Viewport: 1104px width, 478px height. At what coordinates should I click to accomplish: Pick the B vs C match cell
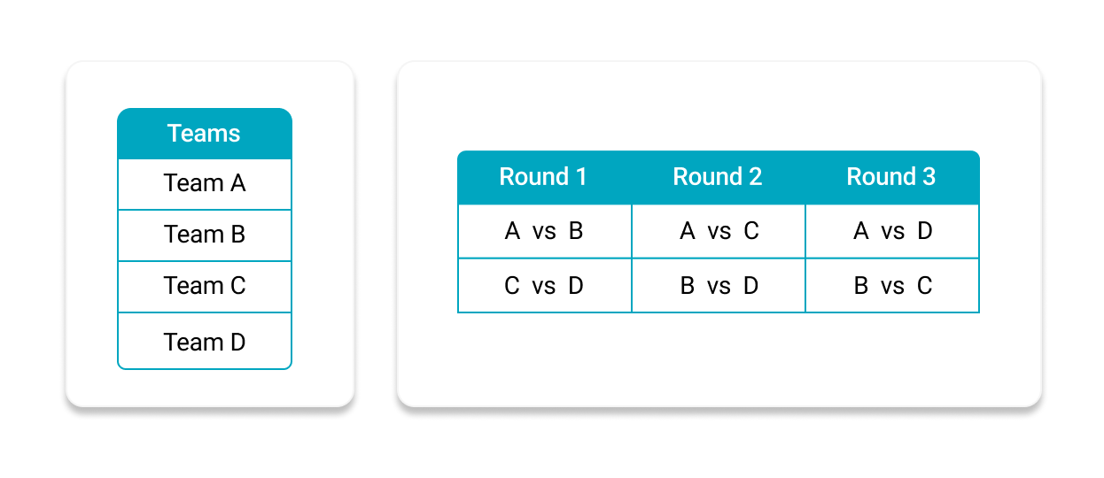891,286
